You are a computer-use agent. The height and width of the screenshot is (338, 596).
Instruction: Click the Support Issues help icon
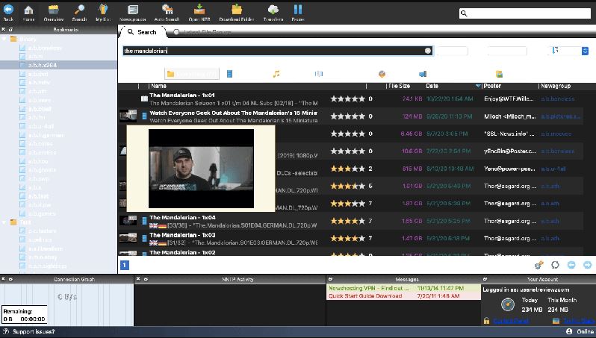[6, 331]
